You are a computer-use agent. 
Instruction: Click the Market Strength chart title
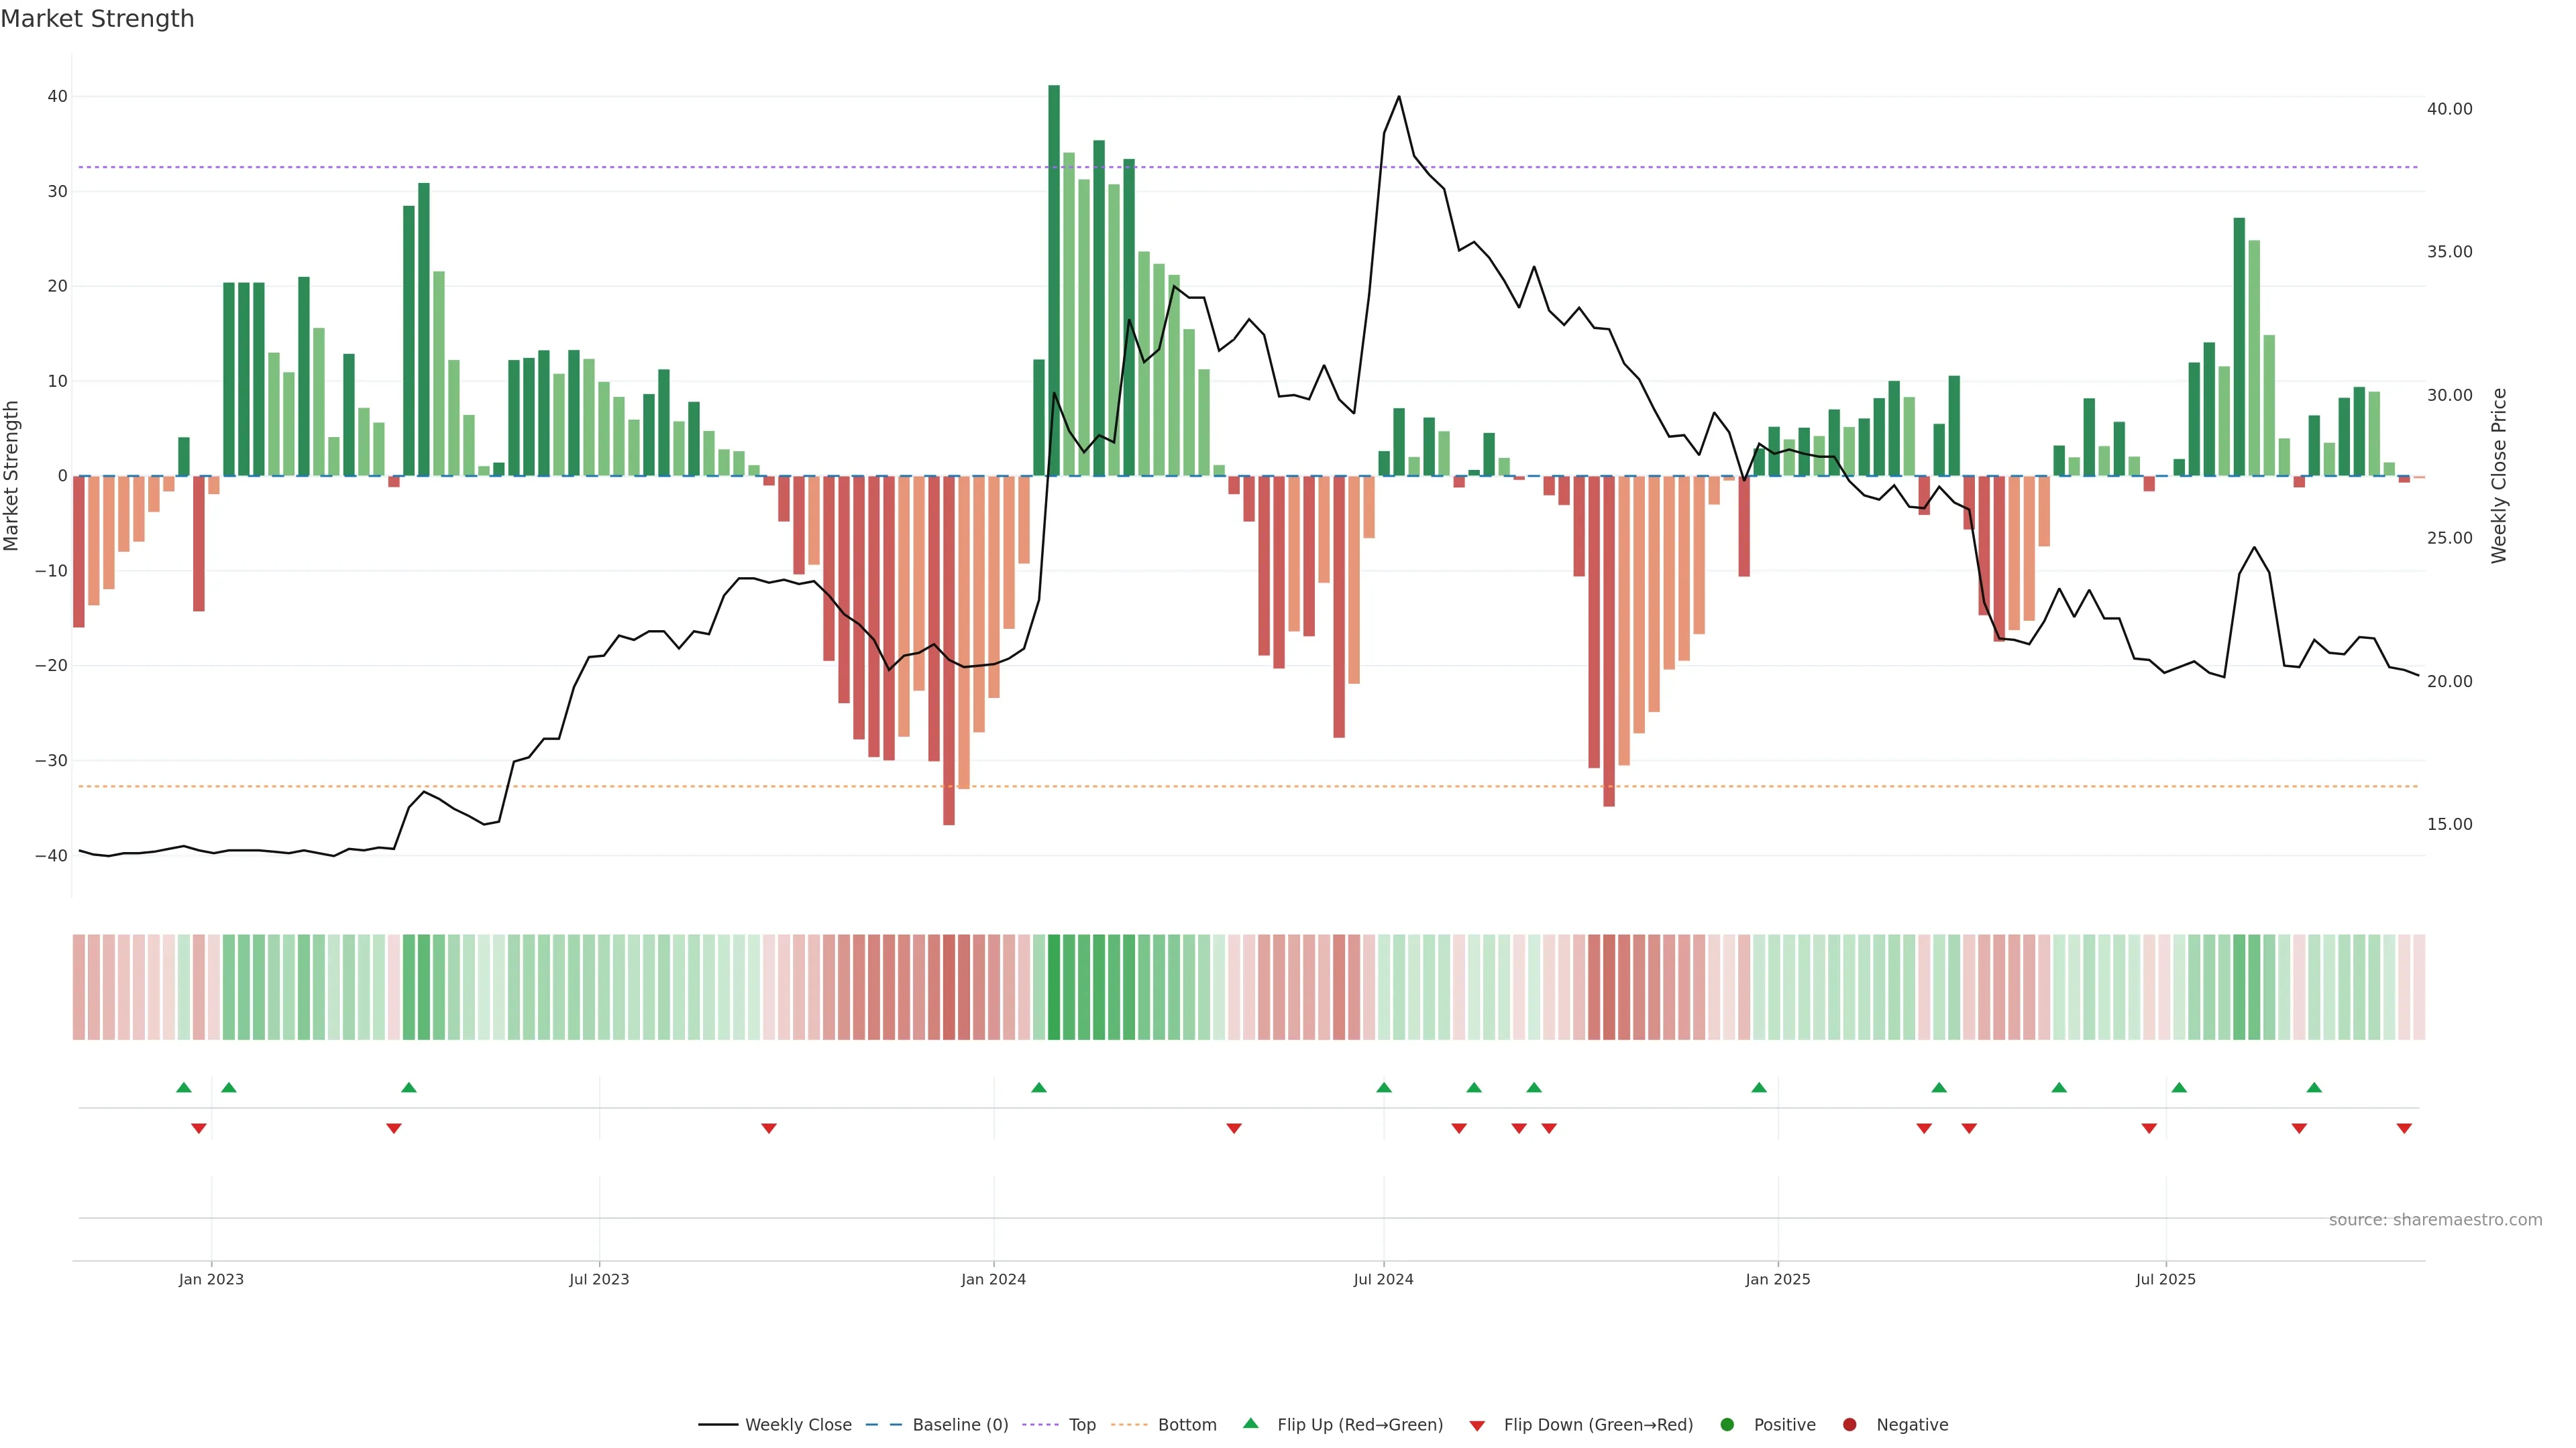97,19
